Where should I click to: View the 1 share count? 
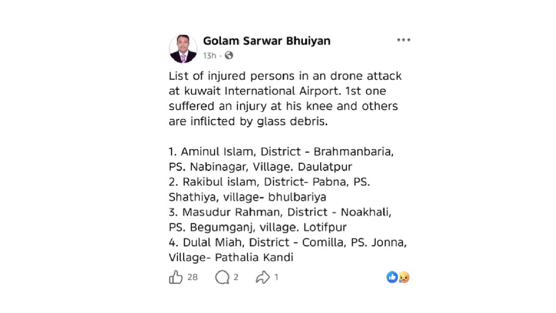(x=276, y=277)
